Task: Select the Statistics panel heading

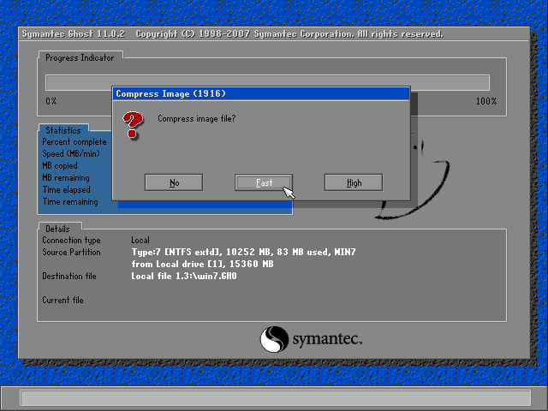Action: 63,130
